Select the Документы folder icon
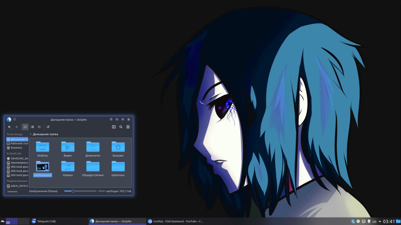Image resolution: width=401 pixels, height=225 pixels. (x=93, y=147)
